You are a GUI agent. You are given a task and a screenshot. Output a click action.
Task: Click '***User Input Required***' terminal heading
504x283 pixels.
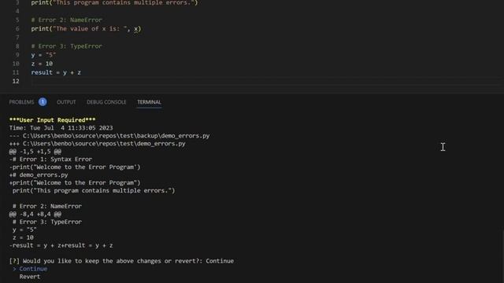pos(53,120)
